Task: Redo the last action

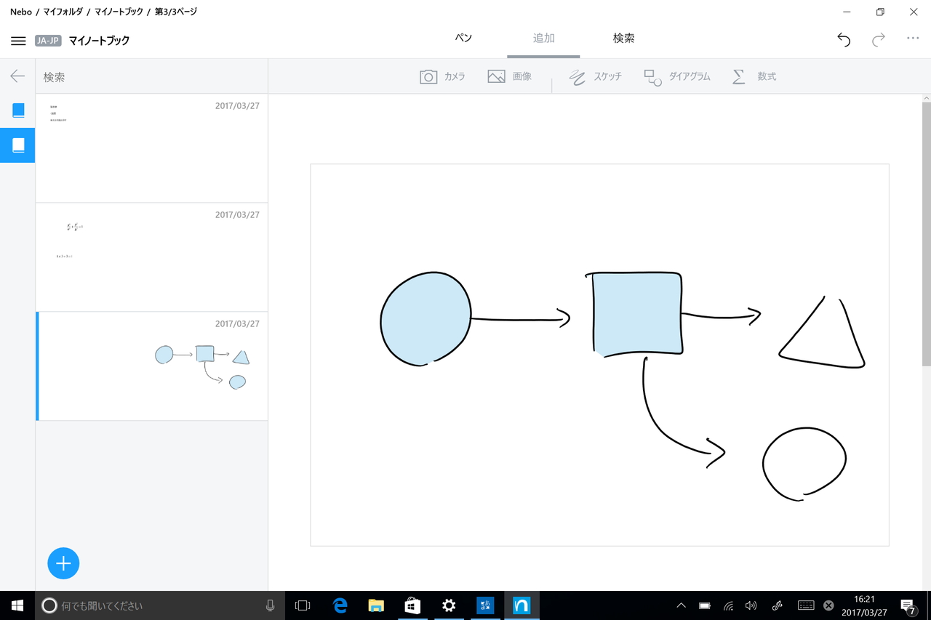Action: 879,40
